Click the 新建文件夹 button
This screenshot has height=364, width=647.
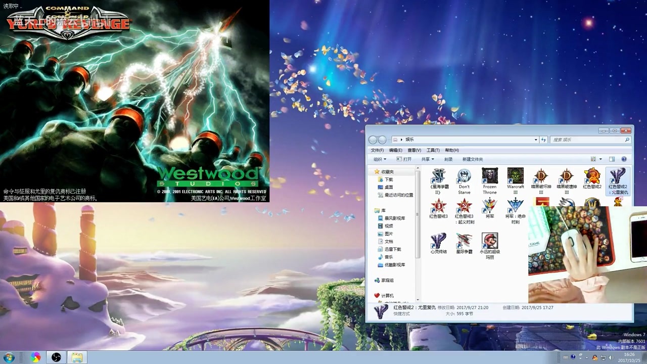(473, 159)
